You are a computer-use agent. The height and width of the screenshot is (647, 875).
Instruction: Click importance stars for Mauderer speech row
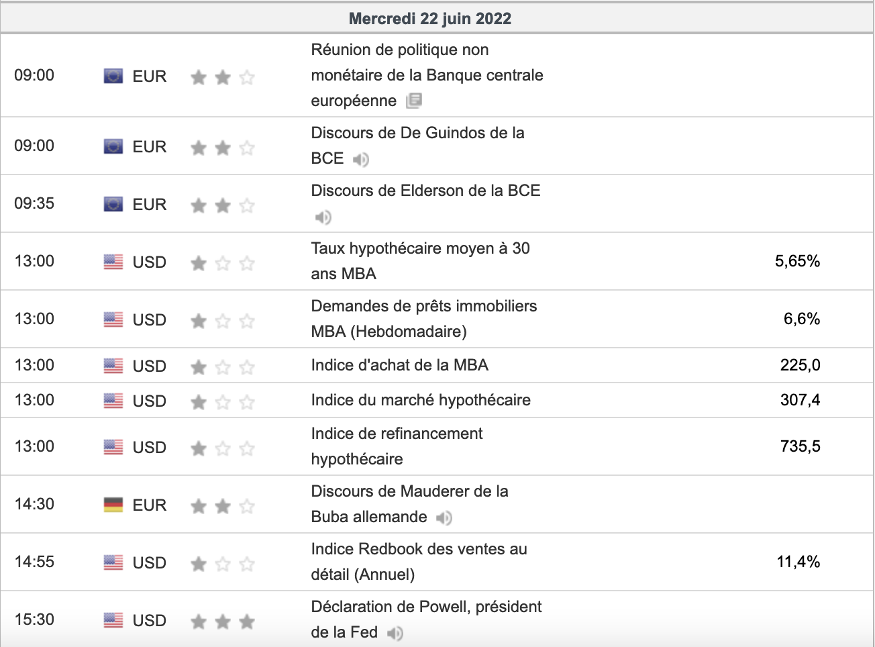point(222,506)
